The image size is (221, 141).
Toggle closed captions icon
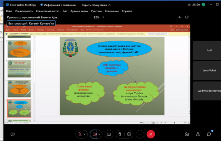click(12, 134)
